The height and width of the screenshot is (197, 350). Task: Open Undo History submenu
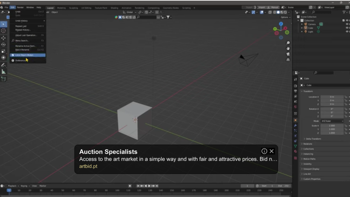click(28, 21)
